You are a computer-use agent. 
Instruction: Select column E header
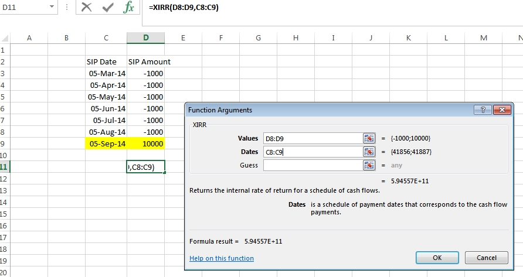pyautogui.click(x=183, y=38)
